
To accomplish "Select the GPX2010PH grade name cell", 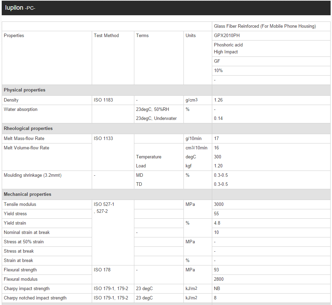I will coord(271,36).
